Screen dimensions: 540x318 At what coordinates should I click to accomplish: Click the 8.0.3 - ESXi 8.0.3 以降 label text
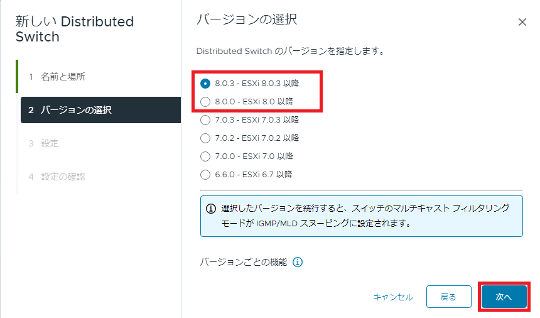257,84
